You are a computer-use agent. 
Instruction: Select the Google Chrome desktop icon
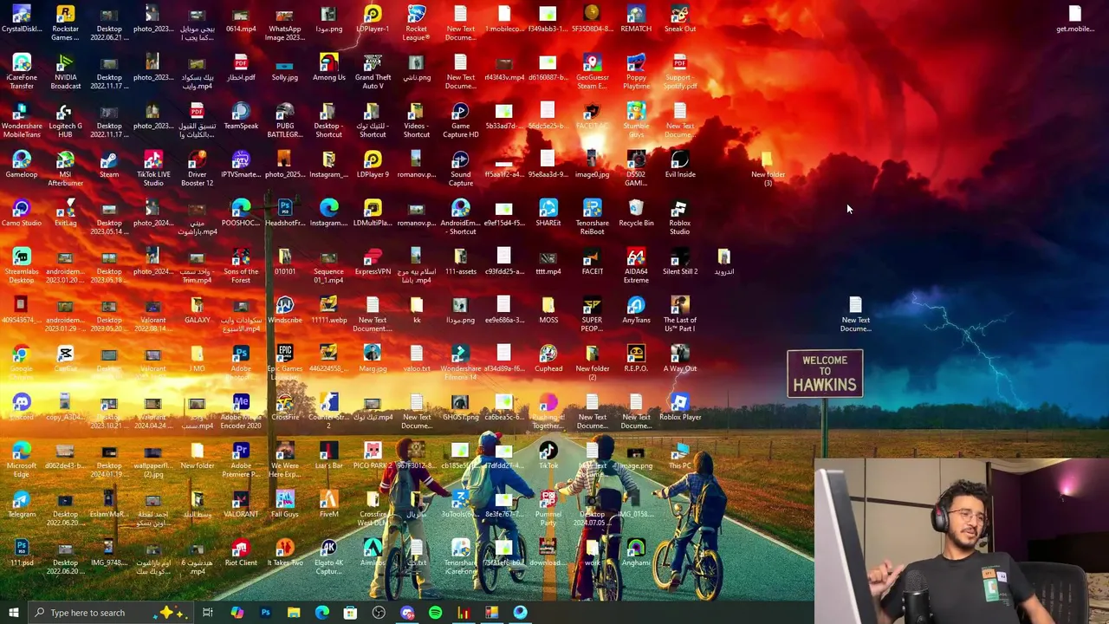(22, 363)
